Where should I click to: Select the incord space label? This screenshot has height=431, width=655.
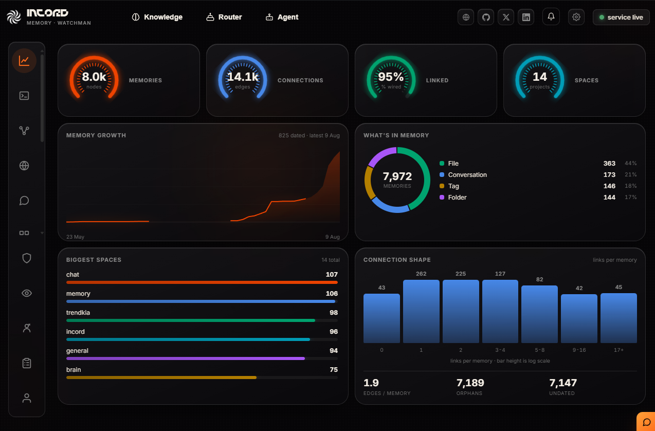click(x=76, y=332)
